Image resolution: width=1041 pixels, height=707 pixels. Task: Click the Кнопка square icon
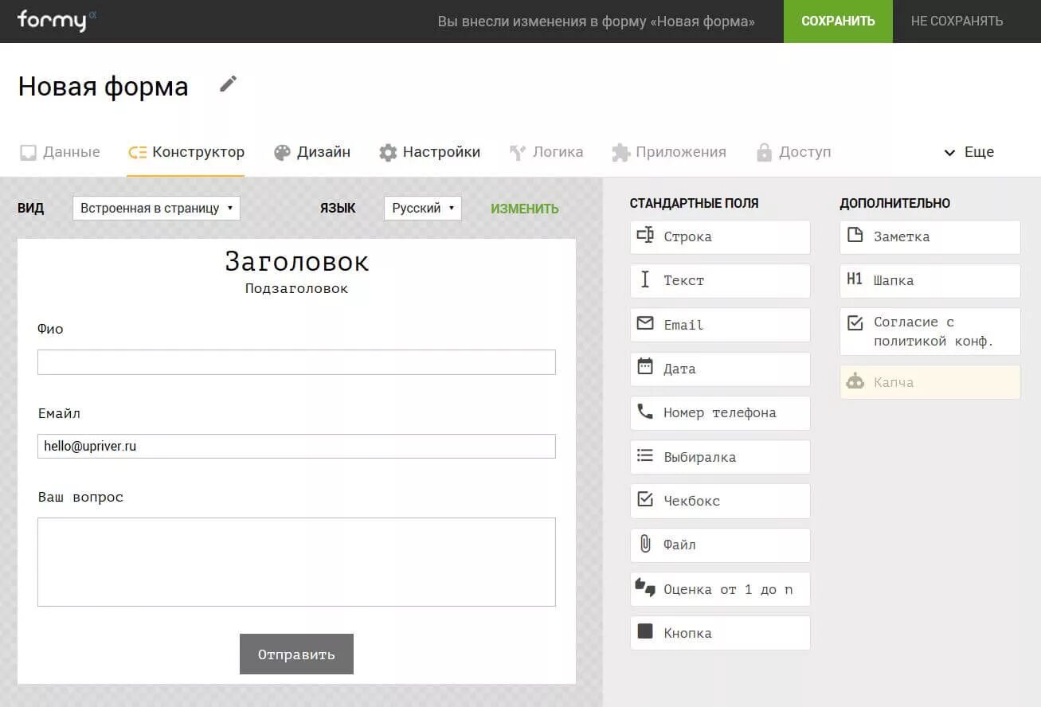pos(645,631)
